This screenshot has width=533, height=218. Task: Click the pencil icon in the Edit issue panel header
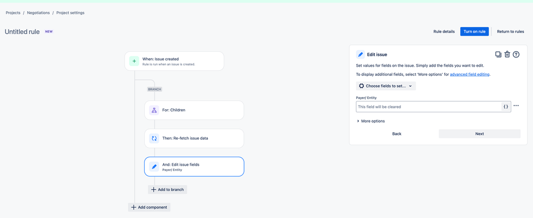(x=360, y=54)
